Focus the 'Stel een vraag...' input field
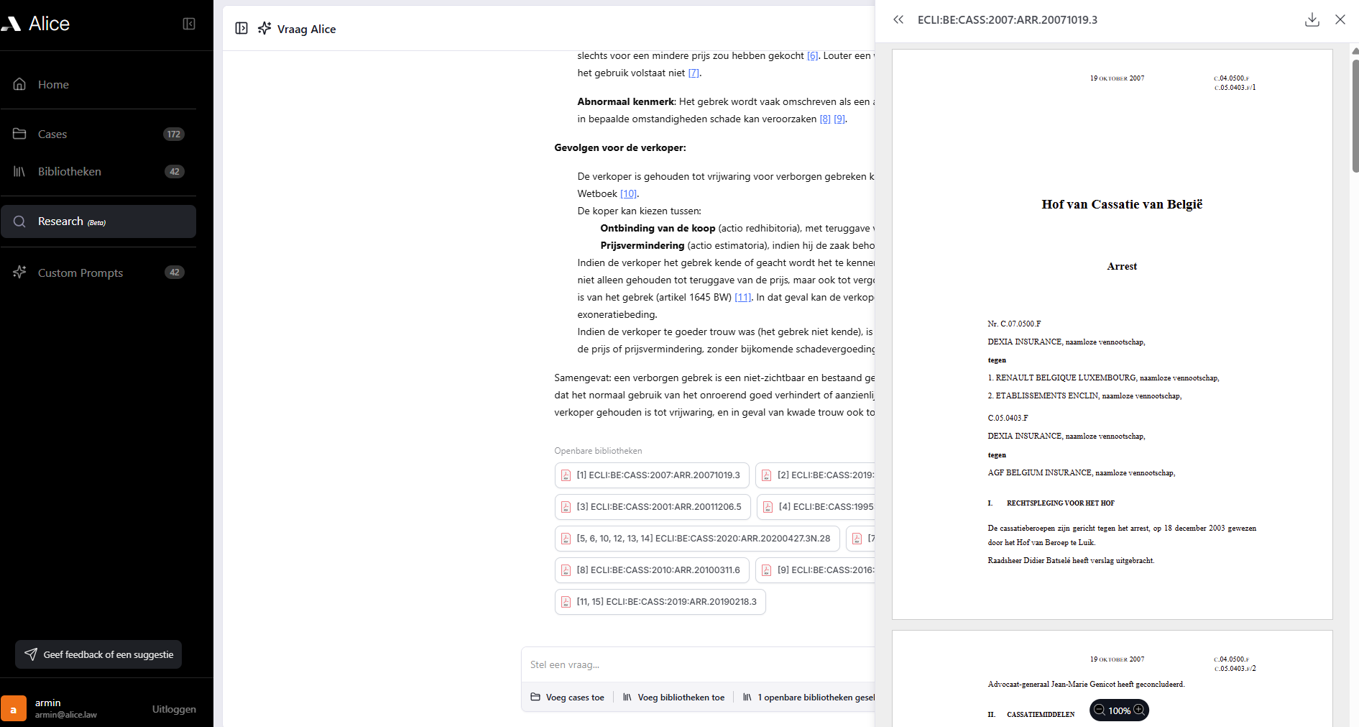The height and width of the screenshot is (727, 1359). coord(699,664)
